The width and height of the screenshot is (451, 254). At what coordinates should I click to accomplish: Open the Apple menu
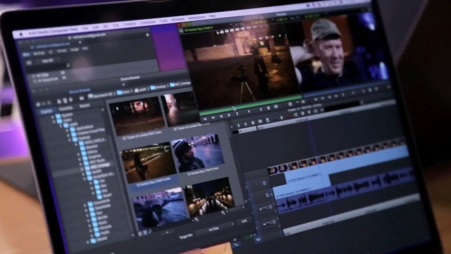21,34
